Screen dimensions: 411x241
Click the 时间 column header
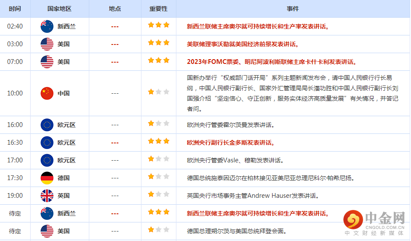pos(15,9)
